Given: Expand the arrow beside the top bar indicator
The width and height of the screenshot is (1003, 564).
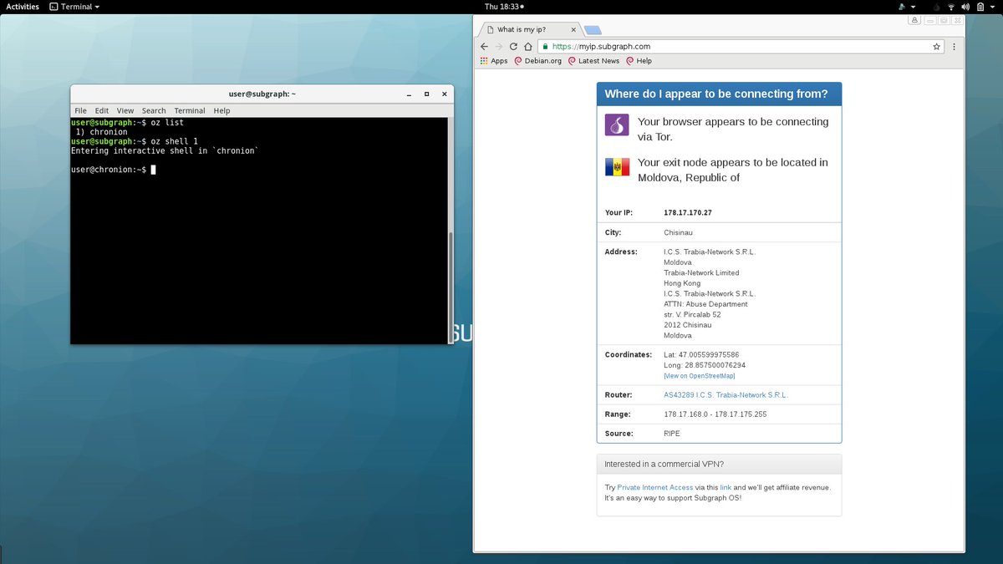Looking at the screenshot, I should point(912,7).
